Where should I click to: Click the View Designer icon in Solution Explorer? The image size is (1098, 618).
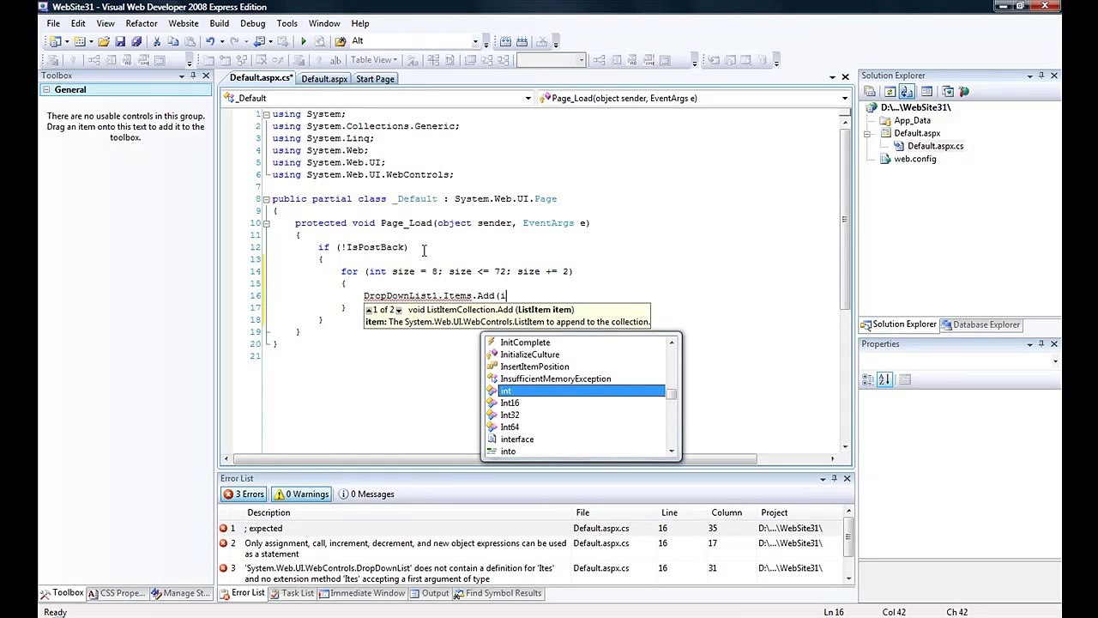pyautogui.click(x=927, y=91)
